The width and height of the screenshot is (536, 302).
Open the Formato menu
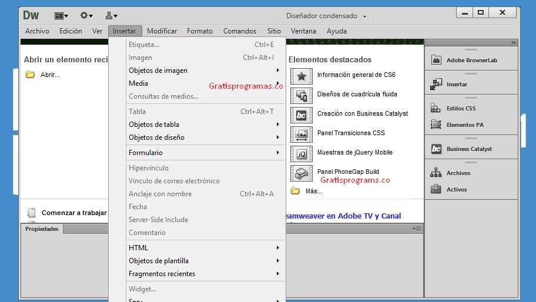tap(200, 31)
